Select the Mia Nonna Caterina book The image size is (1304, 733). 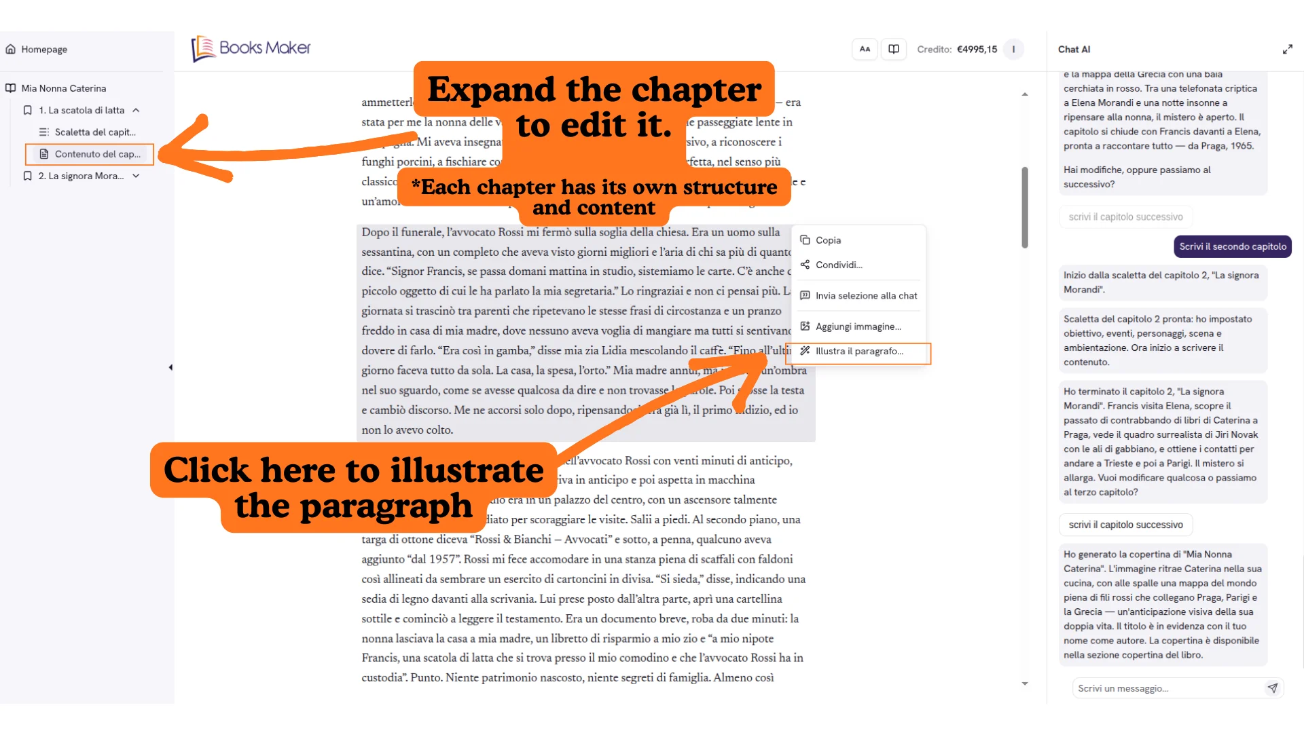[63, 88]
